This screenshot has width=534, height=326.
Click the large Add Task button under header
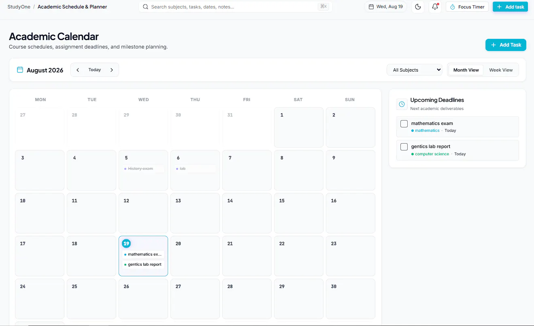point(506,45)
